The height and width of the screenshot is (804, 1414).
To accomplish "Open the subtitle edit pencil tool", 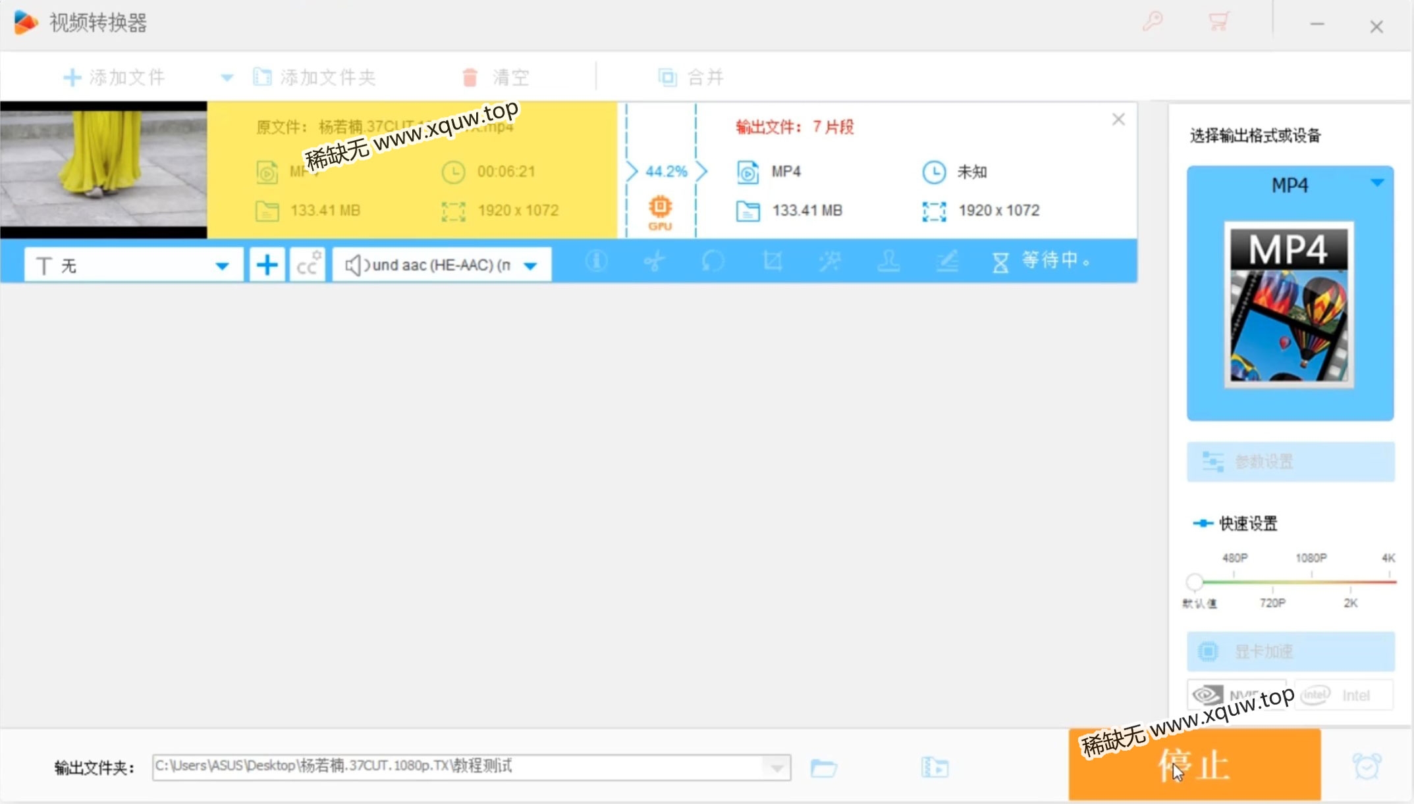I will tap(947, 262).
